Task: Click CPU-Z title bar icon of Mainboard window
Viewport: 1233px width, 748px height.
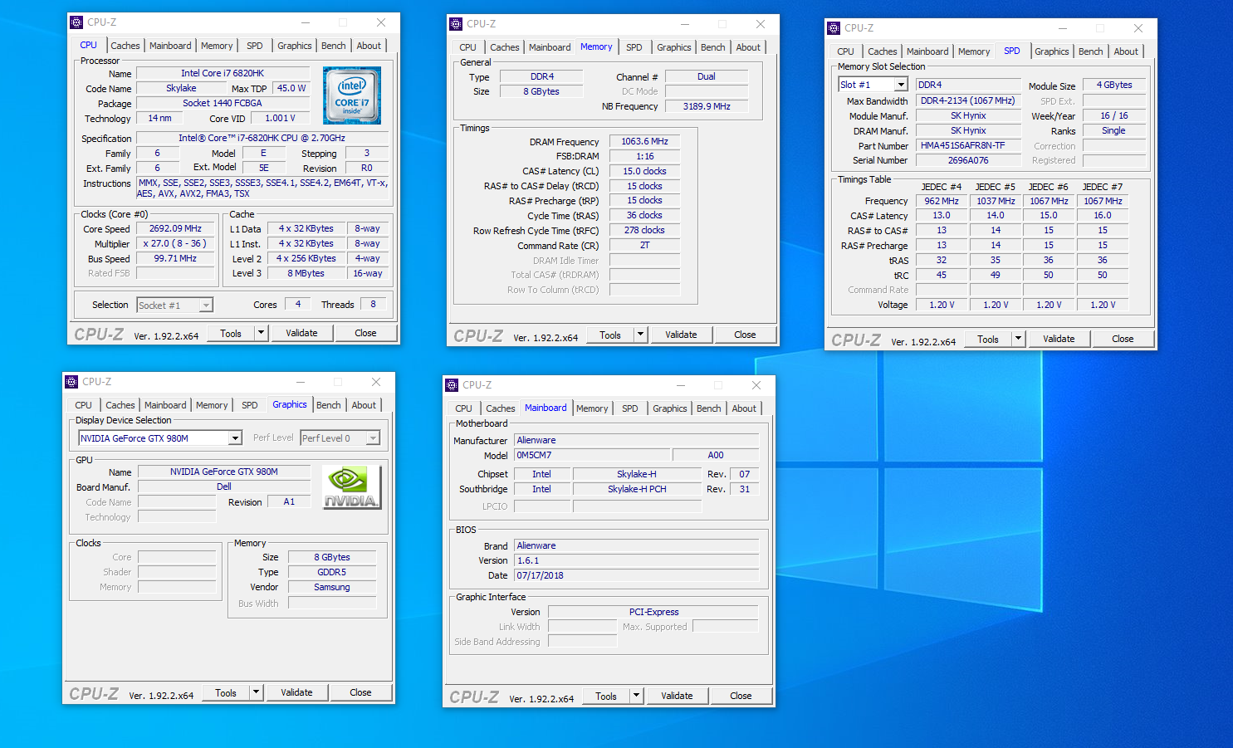Action: pyautogui.click(x=453, y=385)
